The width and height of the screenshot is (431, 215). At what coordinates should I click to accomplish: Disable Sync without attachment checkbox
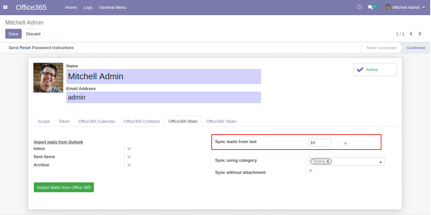click(311, 170)
